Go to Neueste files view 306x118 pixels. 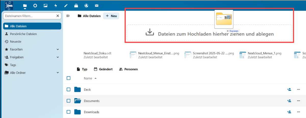click(x=16, y=42)
